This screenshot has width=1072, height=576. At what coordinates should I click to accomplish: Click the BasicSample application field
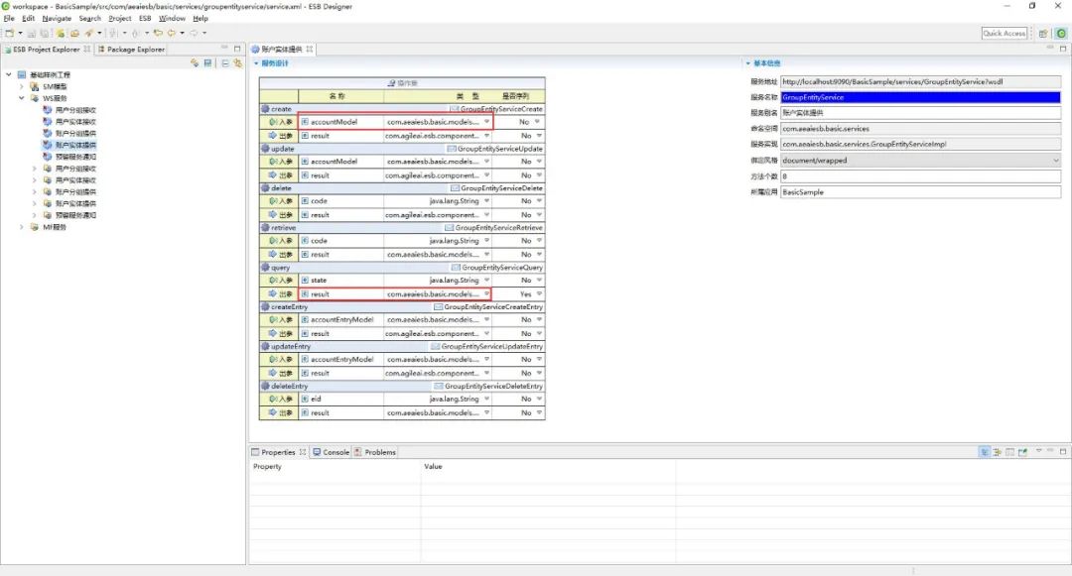[x=921, y=192]
